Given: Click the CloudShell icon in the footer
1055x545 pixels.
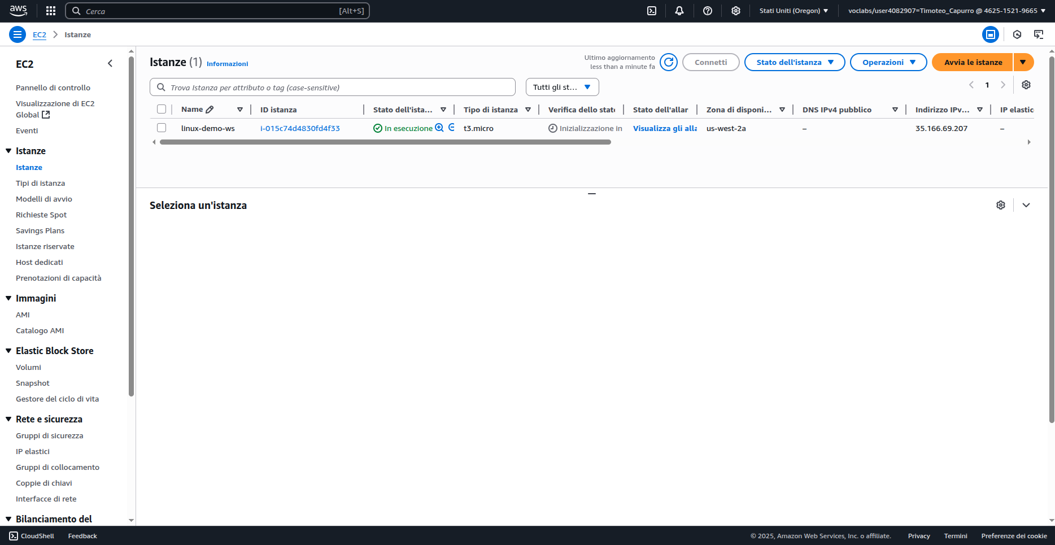Looking at the screenshot, I should point(14,536).
